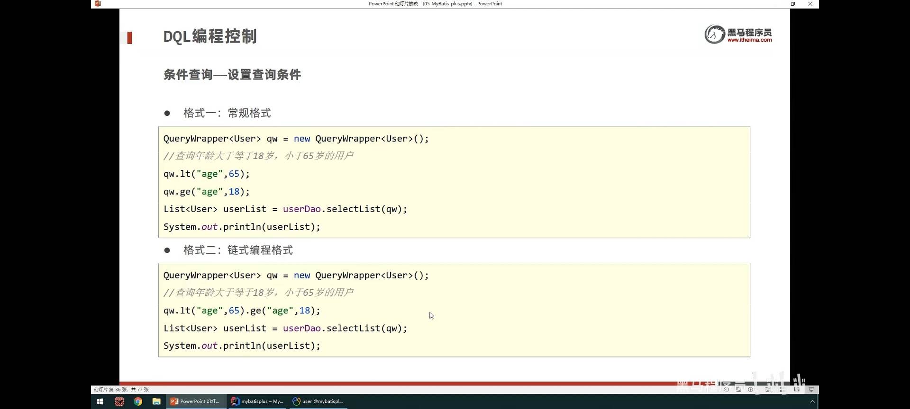Click second code box QueryWrapper declaration line
The width and height of the screenshot is (910, 409).
[296, 276]
